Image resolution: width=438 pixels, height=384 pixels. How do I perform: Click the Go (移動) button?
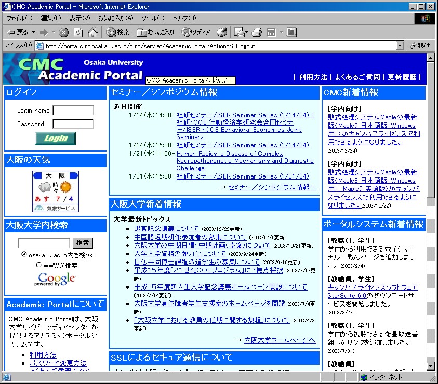coord(420,46)
